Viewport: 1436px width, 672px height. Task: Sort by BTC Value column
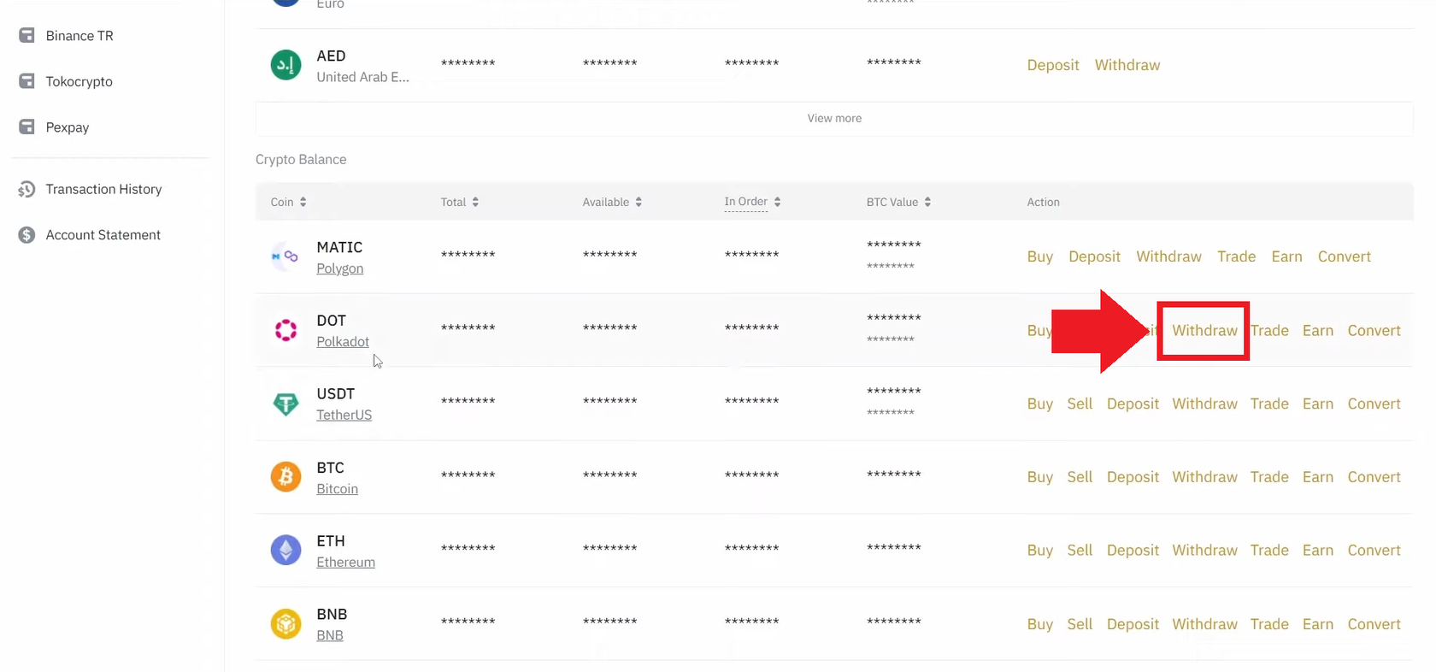(927, 203)
